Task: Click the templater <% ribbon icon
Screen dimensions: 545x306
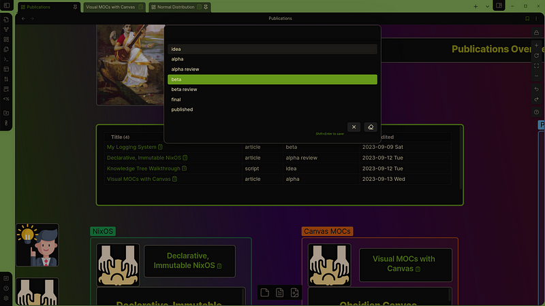Action: [x=6, y=99]
